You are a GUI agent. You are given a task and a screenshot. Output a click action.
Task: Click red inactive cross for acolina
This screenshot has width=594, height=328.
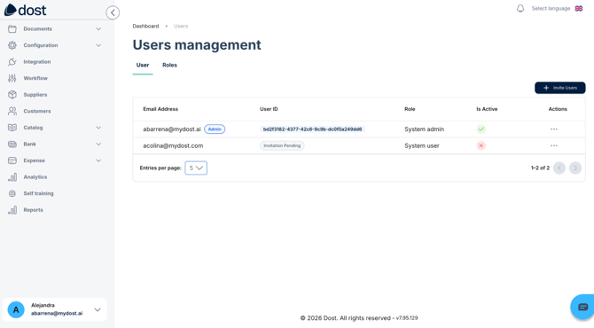pyautogui.click(x=481, y=145)
